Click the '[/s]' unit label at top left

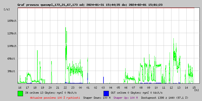tap(7, 9)
